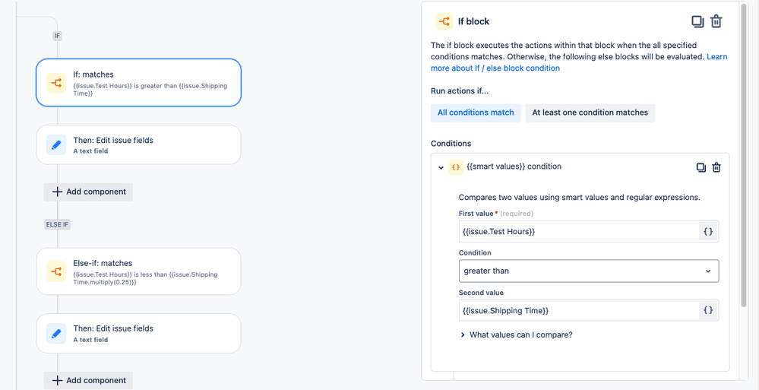
Task: Click Add component below the If branch
Action: [89, 192]
